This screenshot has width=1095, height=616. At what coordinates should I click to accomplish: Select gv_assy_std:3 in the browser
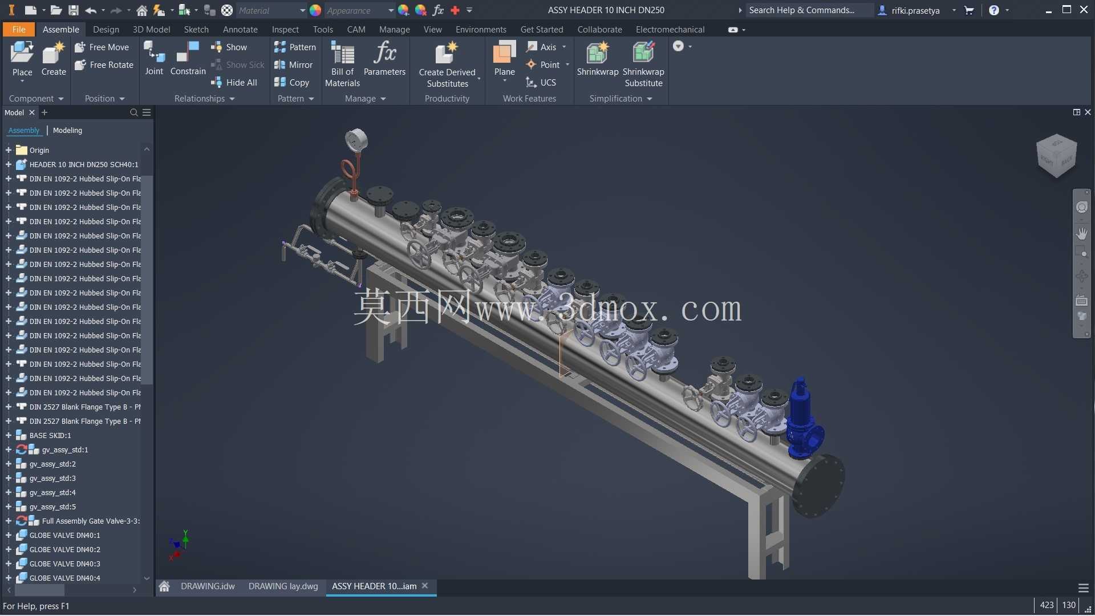[52, 479]
